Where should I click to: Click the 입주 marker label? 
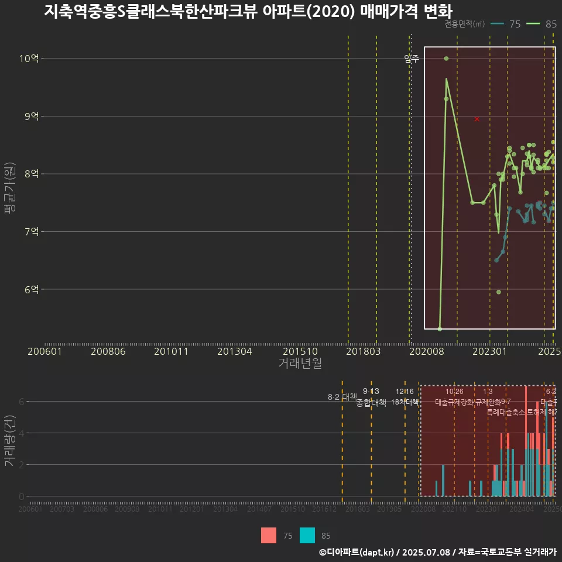411,59
